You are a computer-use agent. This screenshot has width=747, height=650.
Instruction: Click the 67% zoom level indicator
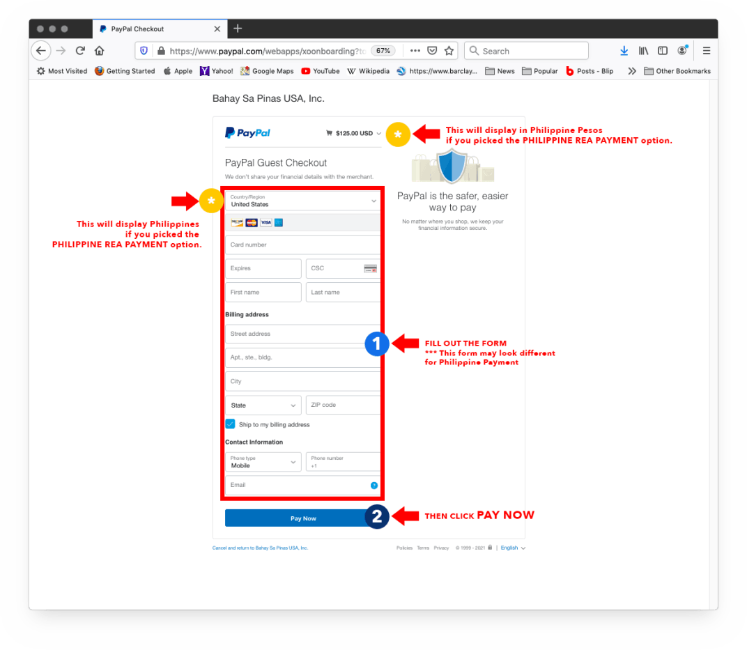(x=383, y=50)
